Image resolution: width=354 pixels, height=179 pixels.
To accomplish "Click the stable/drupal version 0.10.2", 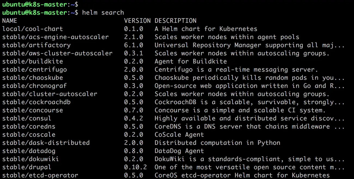I will [x=135, y=167].
